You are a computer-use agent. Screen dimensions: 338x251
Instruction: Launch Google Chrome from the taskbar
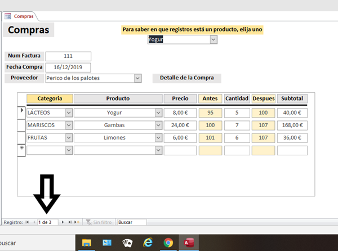168,243
